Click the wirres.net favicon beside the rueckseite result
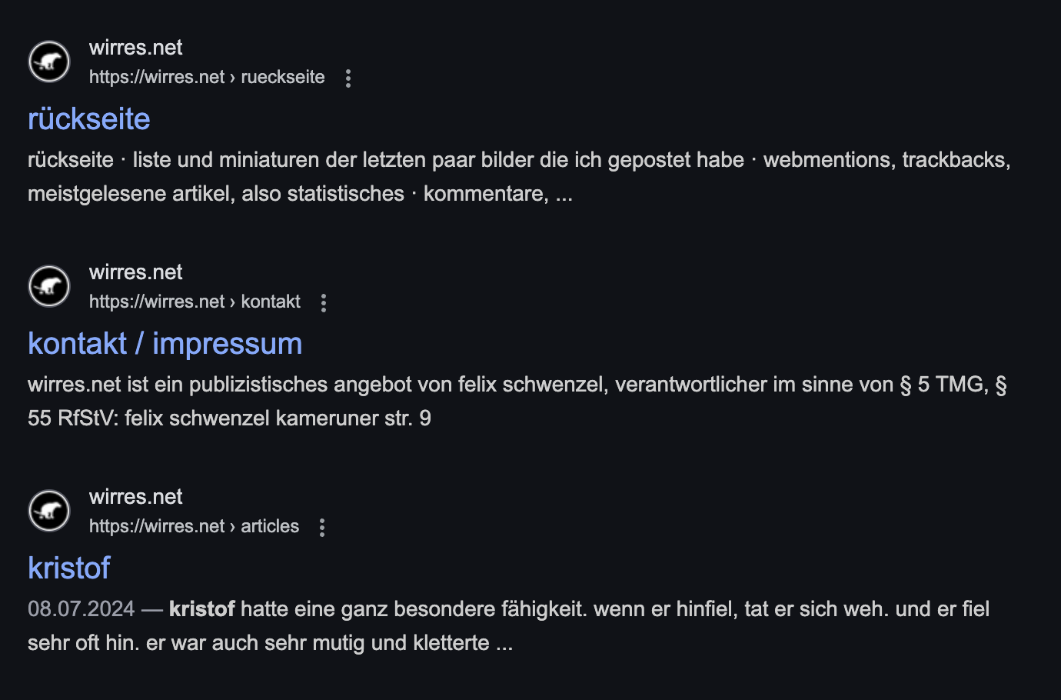The image size is (1061, 700). [49, 62]
